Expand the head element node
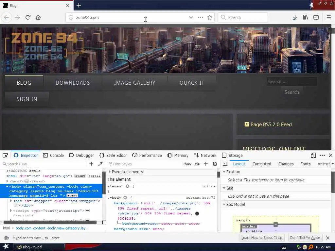Screen dimensions: 335x251 (7, 181)
